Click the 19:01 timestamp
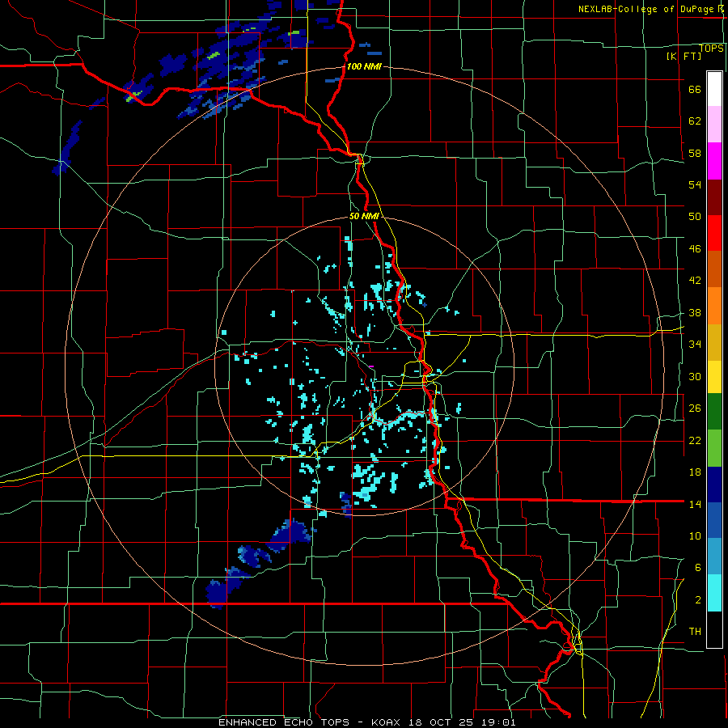728x728 pixels. (499, 722)
